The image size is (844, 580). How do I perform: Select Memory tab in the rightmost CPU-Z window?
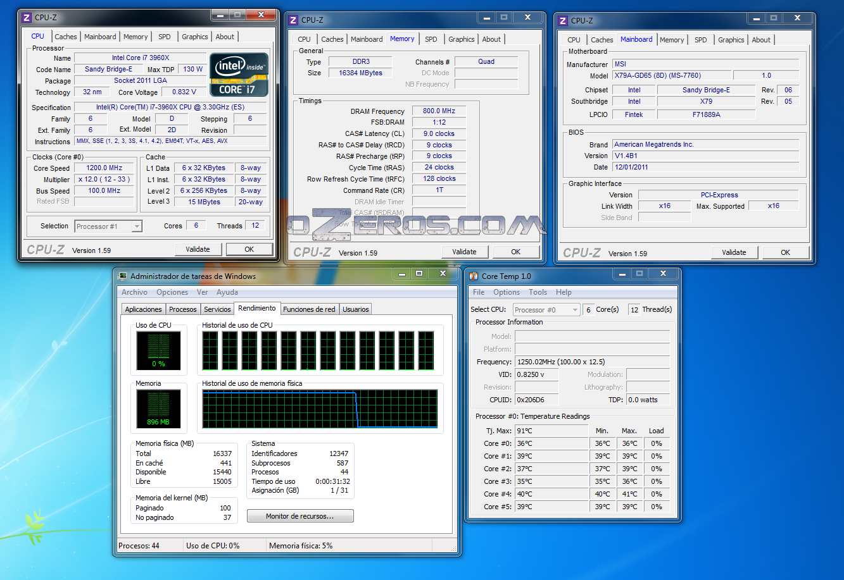(672, 40)
